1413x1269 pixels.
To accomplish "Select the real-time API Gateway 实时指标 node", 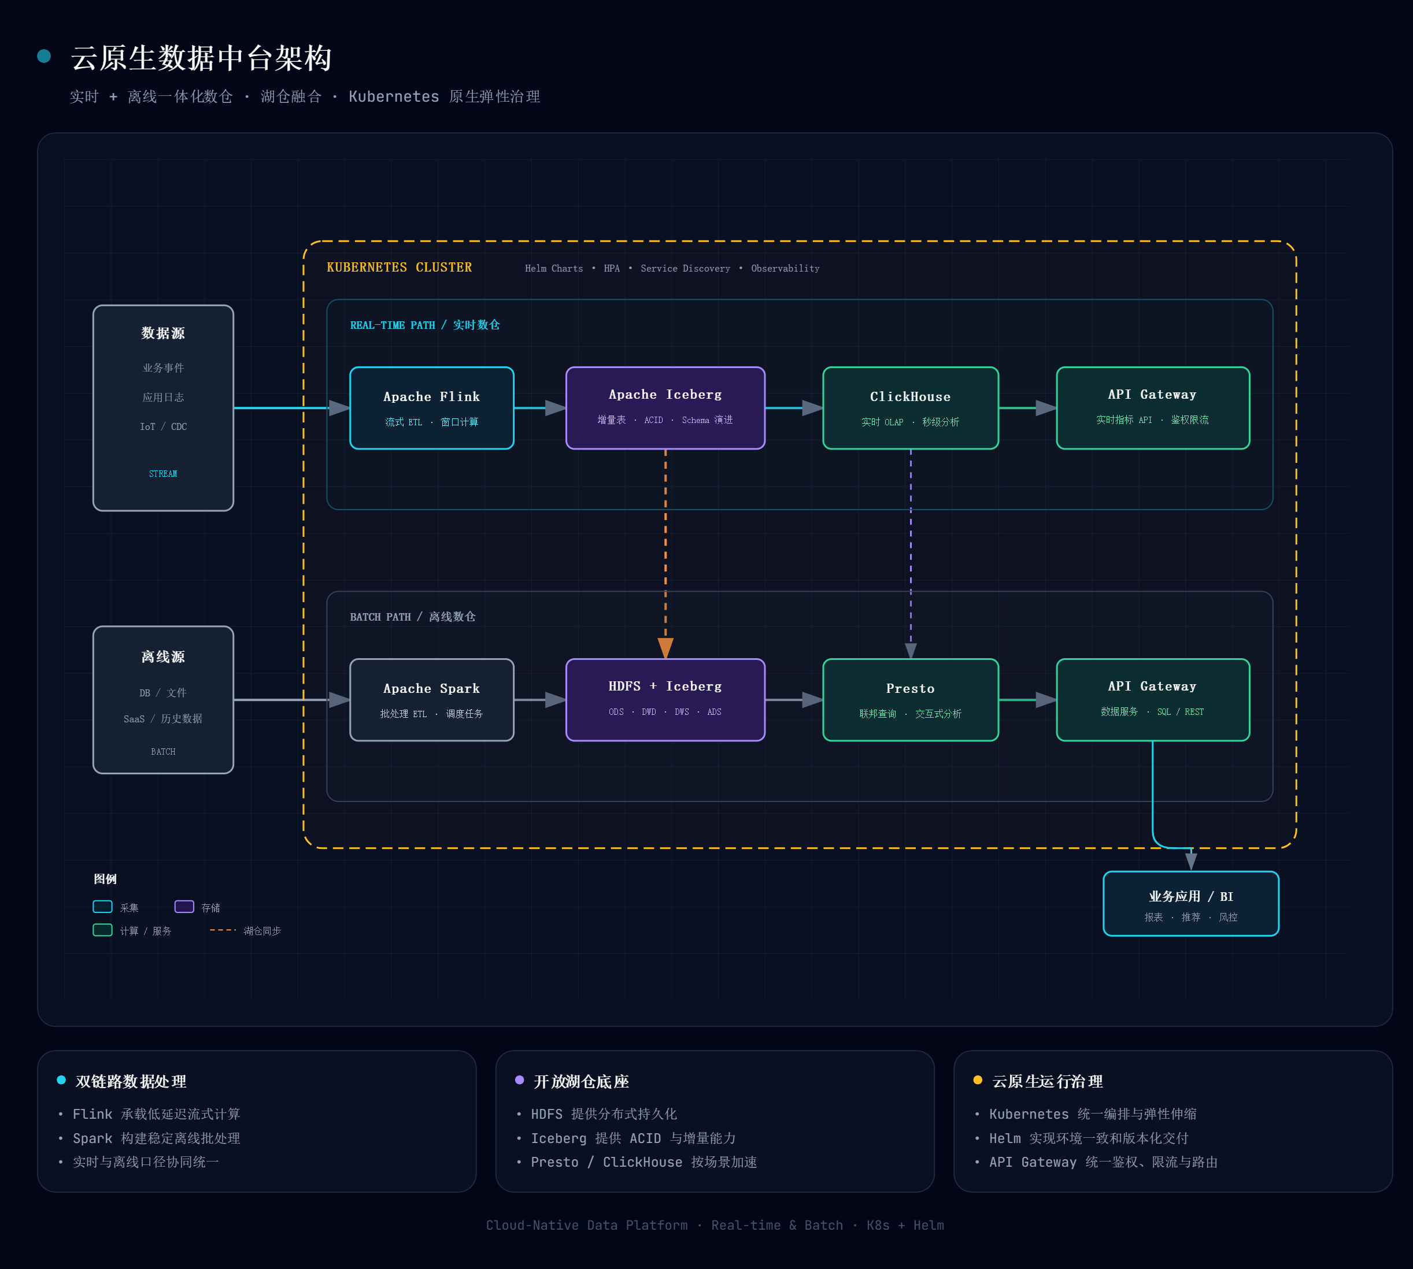I will point(1153,408).
